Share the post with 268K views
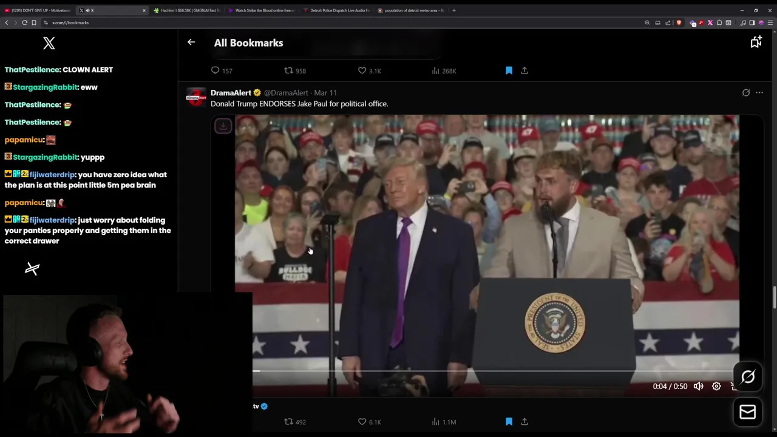The width and height of the screenshot is (777, 437). click(524, 71)
